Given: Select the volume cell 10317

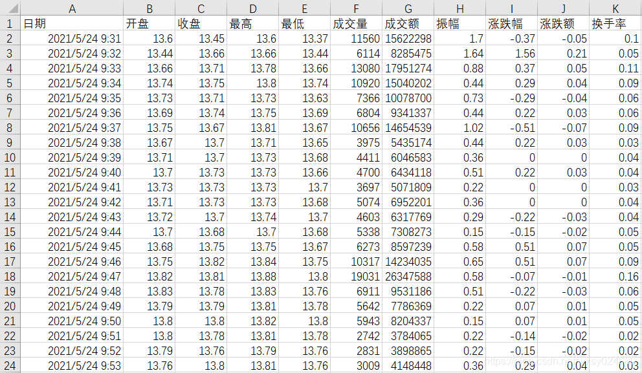Looking at the screenshot, I should (x=356, y=262).
